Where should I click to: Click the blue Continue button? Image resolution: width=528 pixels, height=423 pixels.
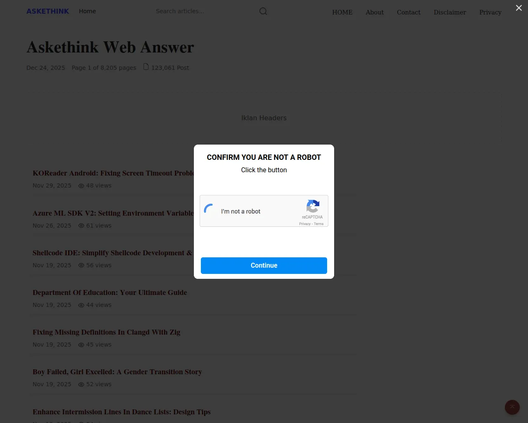[x=264, y=266]
